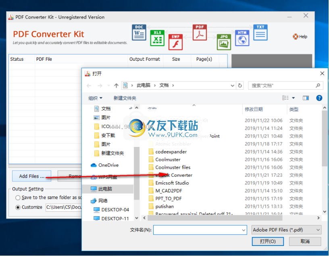Expand the filename history dropdown

click(244, 230)
